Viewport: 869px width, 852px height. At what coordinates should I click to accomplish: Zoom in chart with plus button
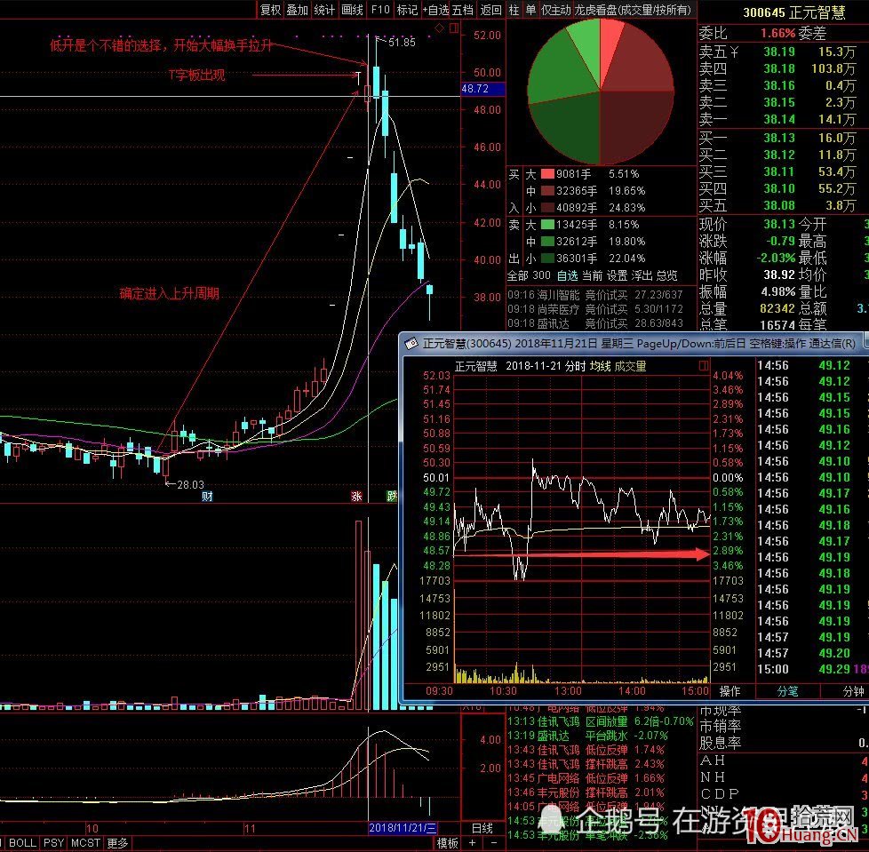(x=472, y=842)
